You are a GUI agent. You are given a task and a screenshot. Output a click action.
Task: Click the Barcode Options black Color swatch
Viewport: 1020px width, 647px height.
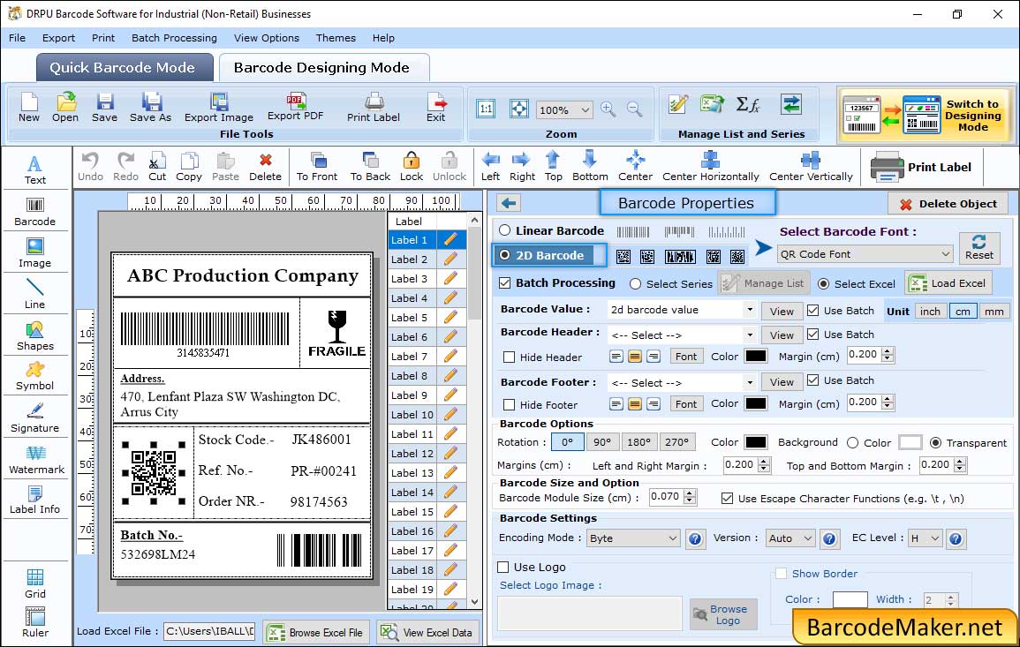[755, 442]
